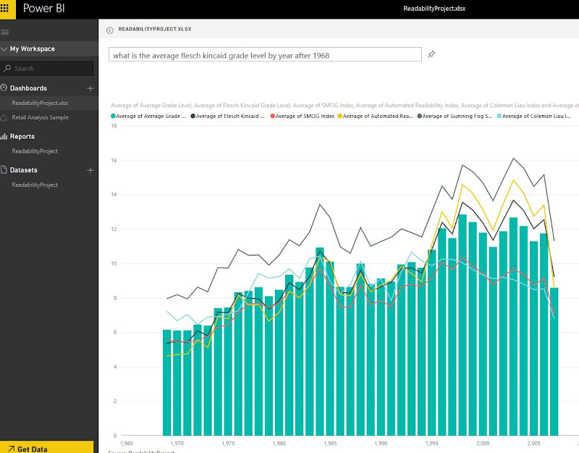Click the Get Data button
The image size is (579, 453).
click(46, 446)
